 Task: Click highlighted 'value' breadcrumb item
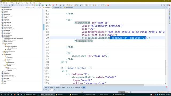tap(84, 87)
